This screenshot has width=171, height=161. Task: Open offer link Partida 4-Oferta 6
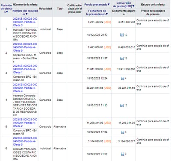click(25, 47)
